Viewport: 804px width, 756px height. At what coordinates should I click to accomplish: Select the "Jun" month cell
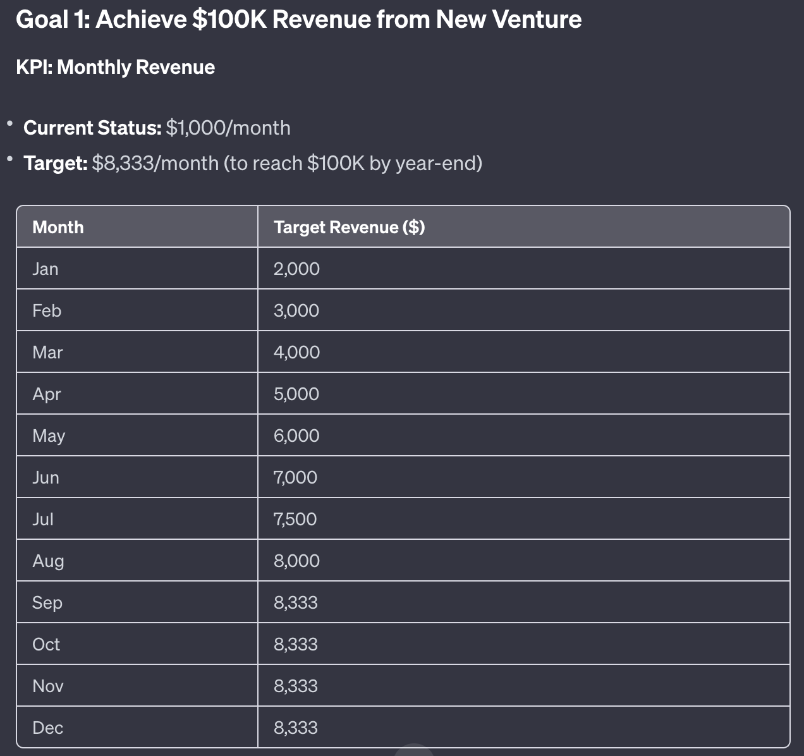(x=46, y=477)
